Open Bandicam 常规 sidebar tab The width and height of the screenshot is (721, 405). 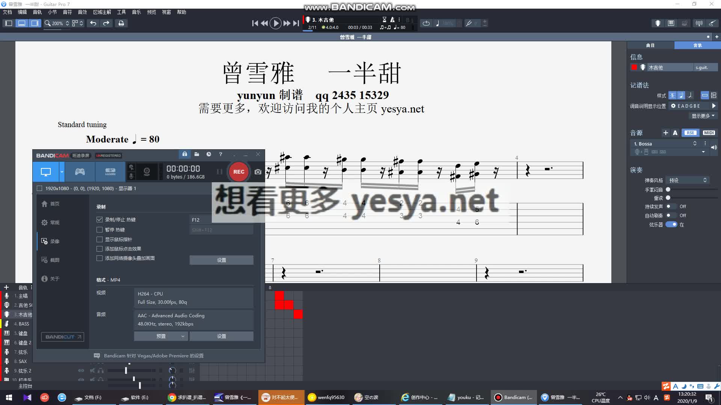[50, 222]
